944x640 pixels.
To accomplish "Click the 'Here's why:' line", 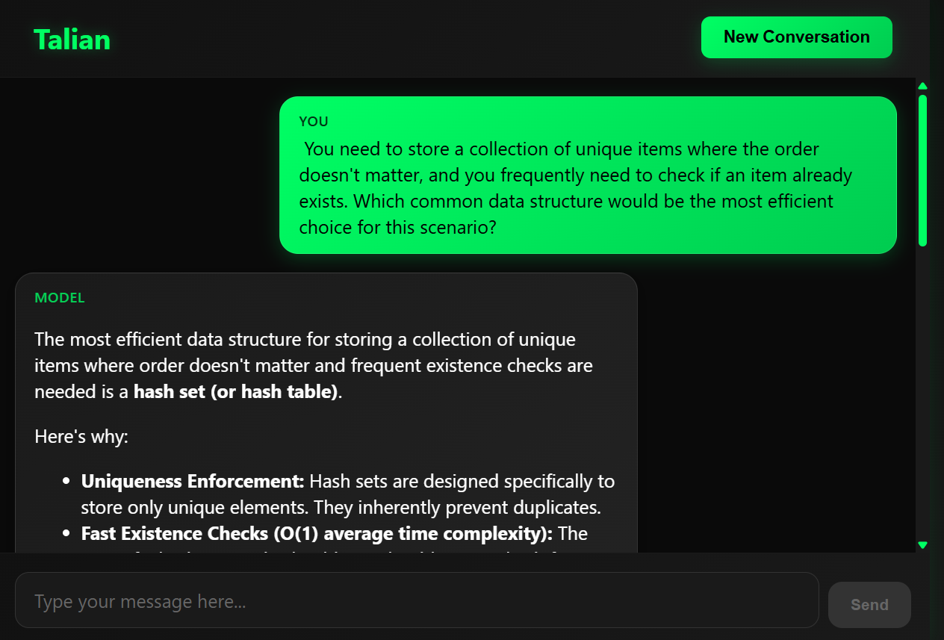I will pyautogui.click(x=81, y=436).
